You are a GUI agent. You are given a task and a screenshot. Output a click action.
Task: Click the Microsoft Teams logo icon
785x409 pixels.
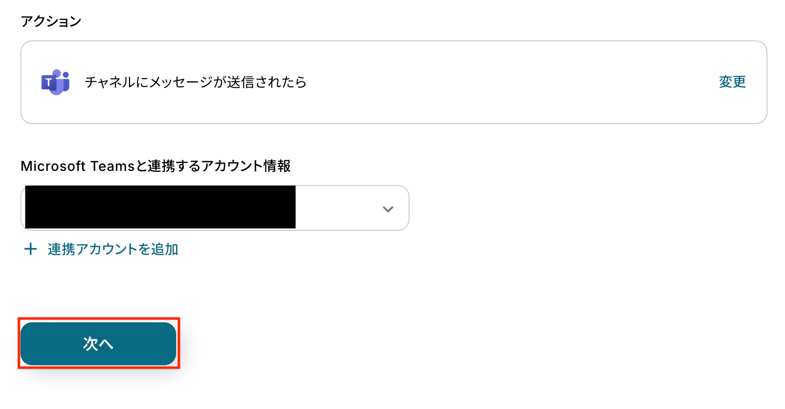pos(55,82)
